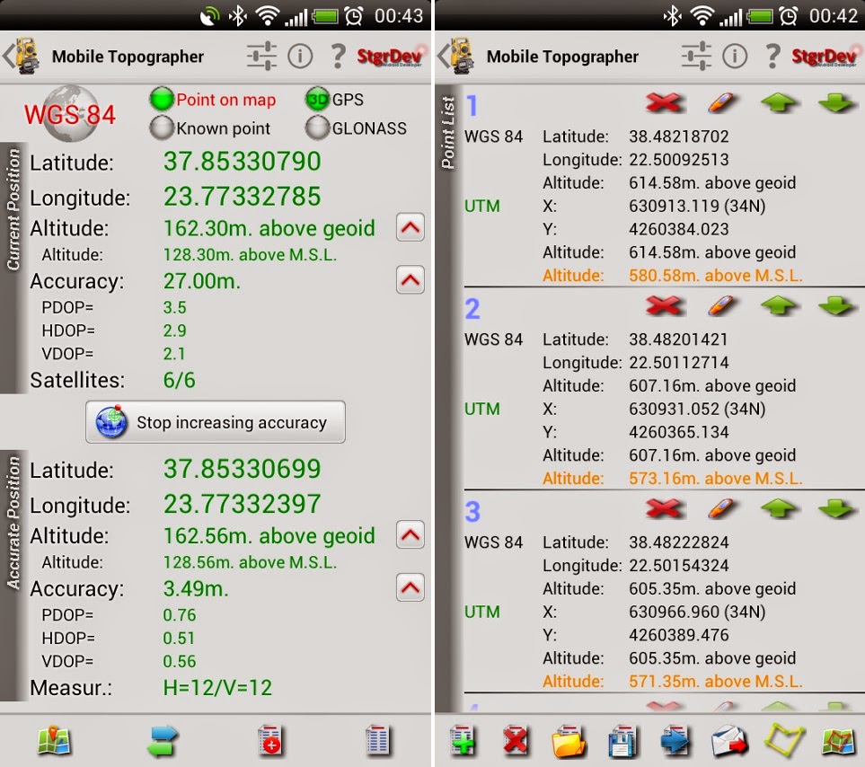Move point 1 down
This screenshot has width=865, height=767.
click(x=836, y=102)
